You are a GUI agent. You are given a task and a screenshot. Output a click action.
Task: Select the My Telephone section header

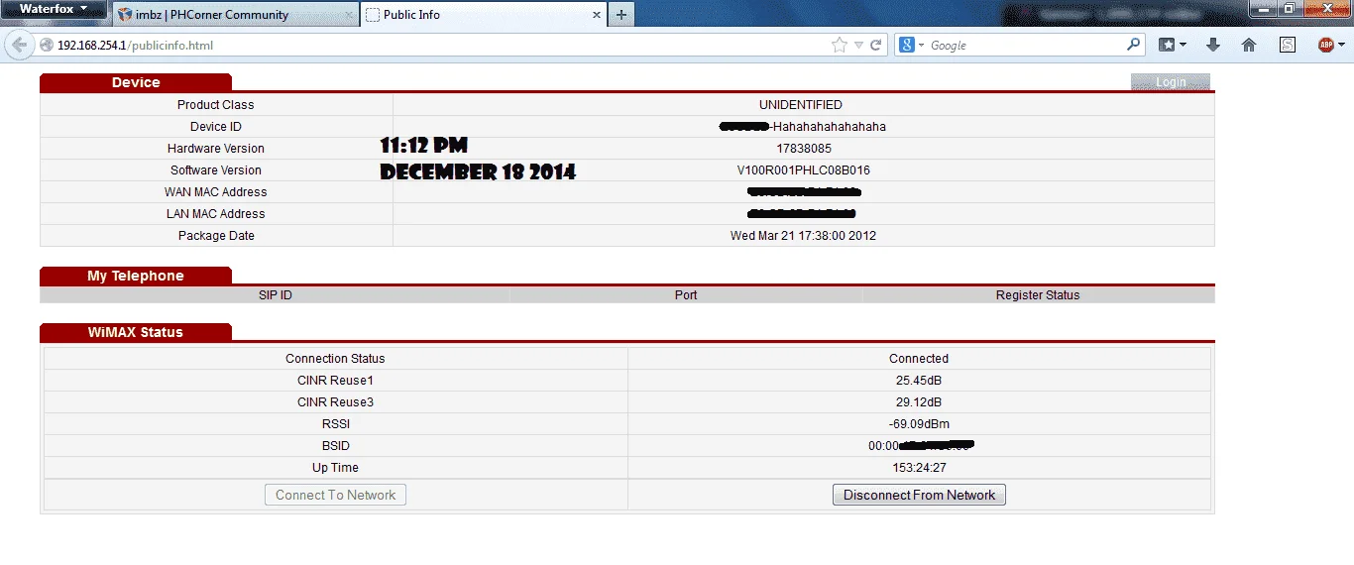[136, 276]
